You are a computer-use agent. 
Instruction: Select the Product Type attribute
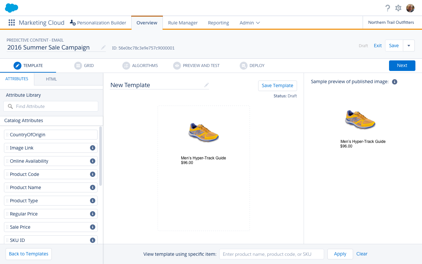pyautogui.click(x=51, y=201)
